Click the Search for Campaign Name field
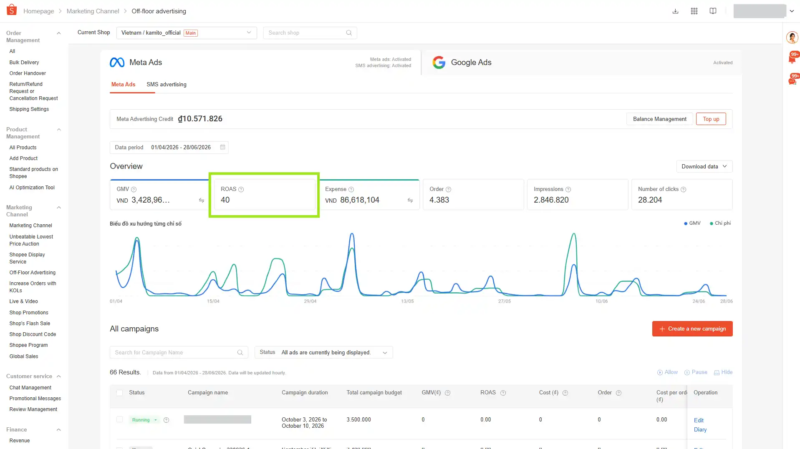Image resolution: width=800 pixels, height=449 pixels. (x=179, y=353)
